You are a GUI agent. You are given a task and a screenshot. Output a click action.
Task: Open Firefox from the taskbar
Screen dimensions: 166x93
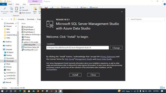(x=38, y=91)
